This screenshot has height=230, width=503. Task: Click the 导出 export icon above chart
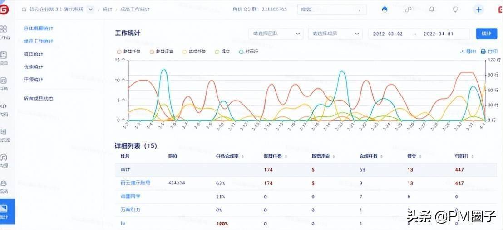462,52
